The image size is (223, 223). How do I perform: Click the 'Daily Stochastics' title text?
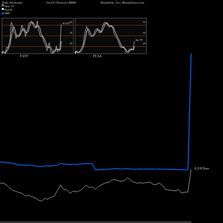[x=12, y=3]
